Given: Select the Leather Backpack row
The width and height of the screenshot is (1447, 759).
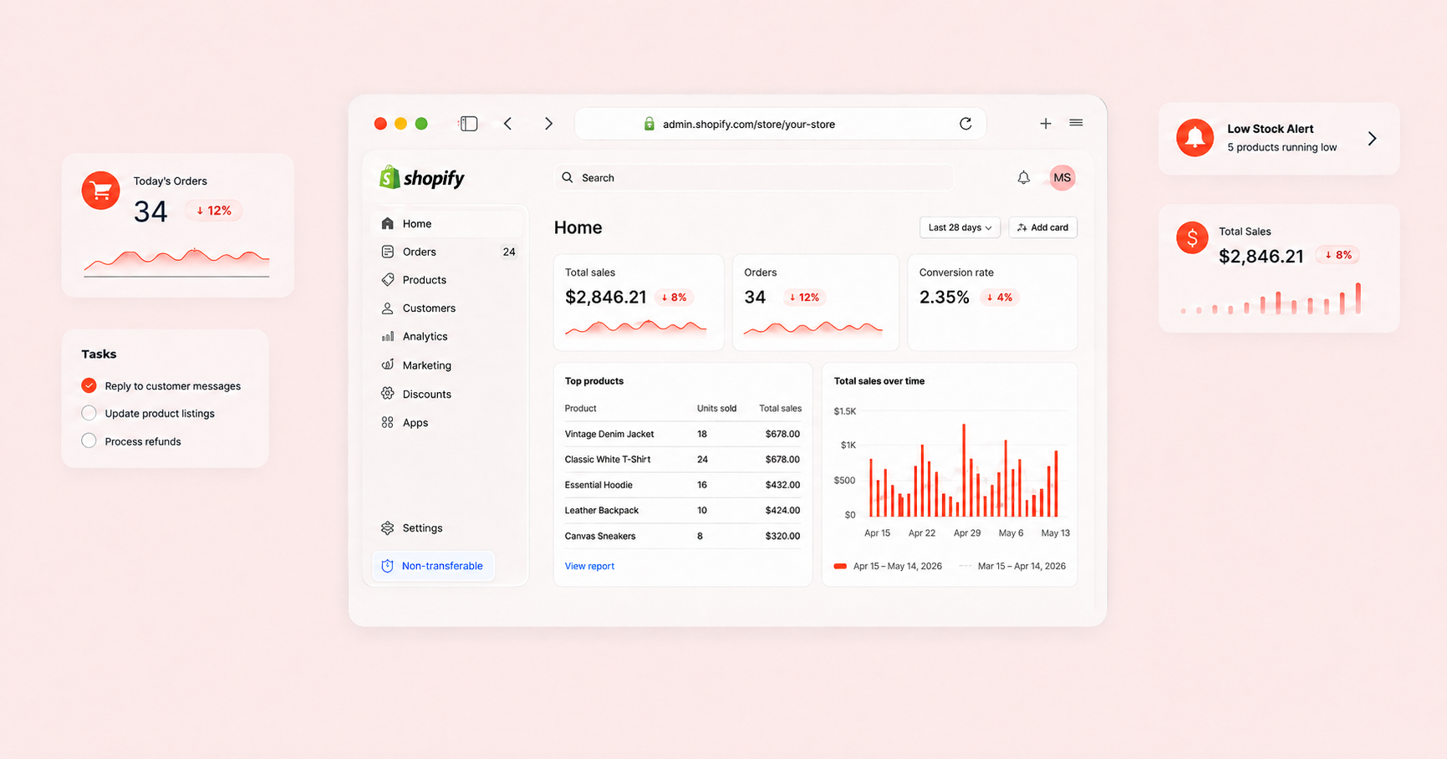Looking at the screenshot, I should (x=682, y=510).
